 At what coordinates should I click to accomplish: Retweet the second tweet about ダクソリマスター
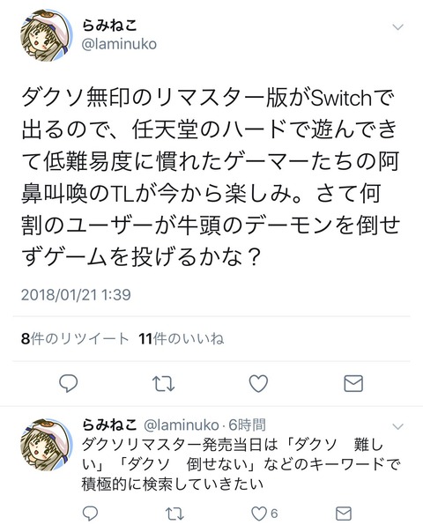pos(174,514)
